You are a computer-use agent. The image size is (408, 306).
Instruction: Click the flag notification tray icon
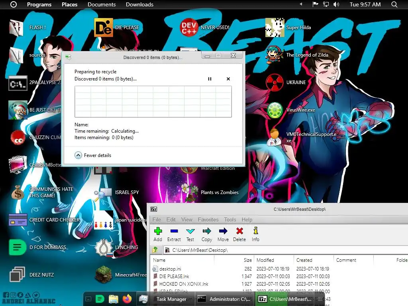[x=316, y=4]
